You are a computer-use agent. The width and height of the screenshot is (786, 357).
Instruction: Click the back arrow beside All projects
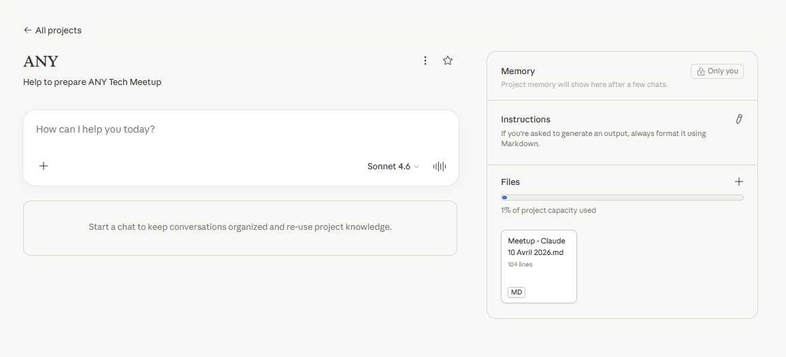click(x=27, y=30)
